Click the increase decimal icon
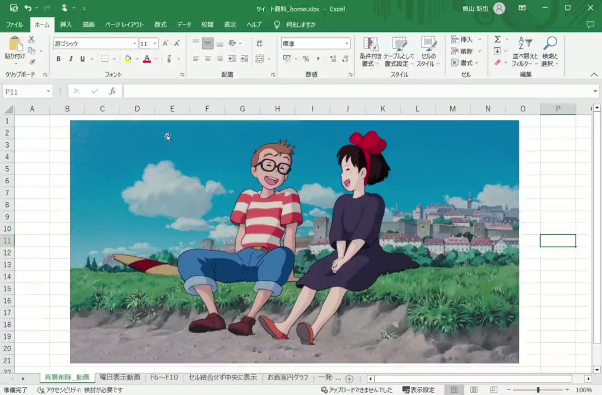 [x=333, y=59]
